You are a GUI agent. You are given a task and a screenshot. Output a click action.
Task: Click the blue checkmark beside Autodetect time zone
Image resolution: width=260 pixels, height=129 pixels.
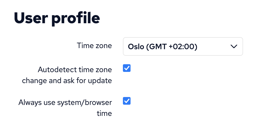coord(127,68)
